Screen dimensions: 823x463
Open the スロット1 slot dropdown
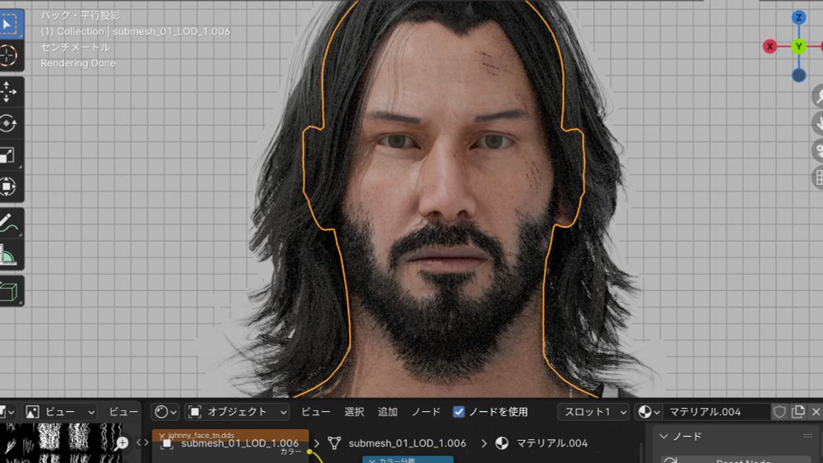pos(593,412)
